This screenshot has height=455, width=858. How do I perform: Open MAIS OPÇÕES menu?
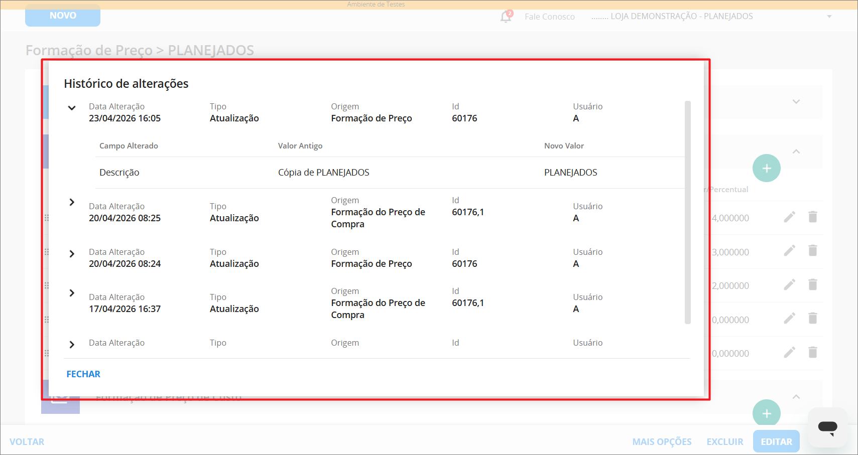coord(662,441)
